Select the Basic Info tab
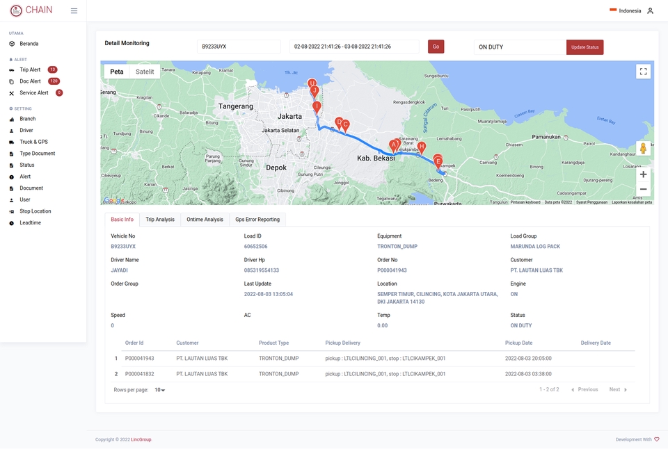This screenshot has height=449, width=668. (x=122, y=220)
